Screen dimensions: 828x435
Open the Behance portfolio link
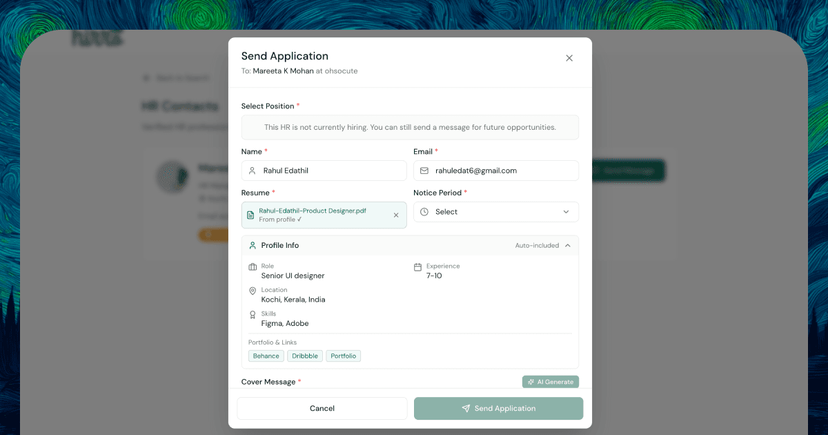coord(266,356)
